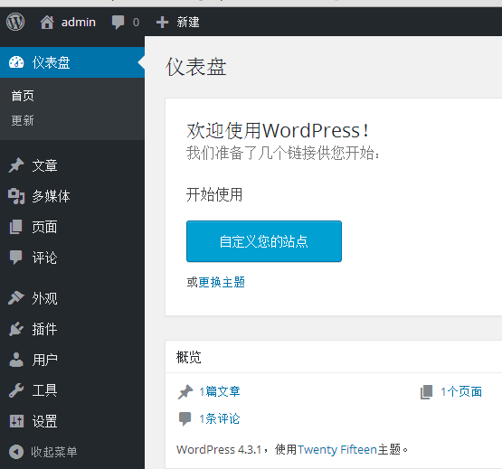Select the 首页 submenu item
The width and height of the screenshot is (502, 469).
tap(23, 96)
